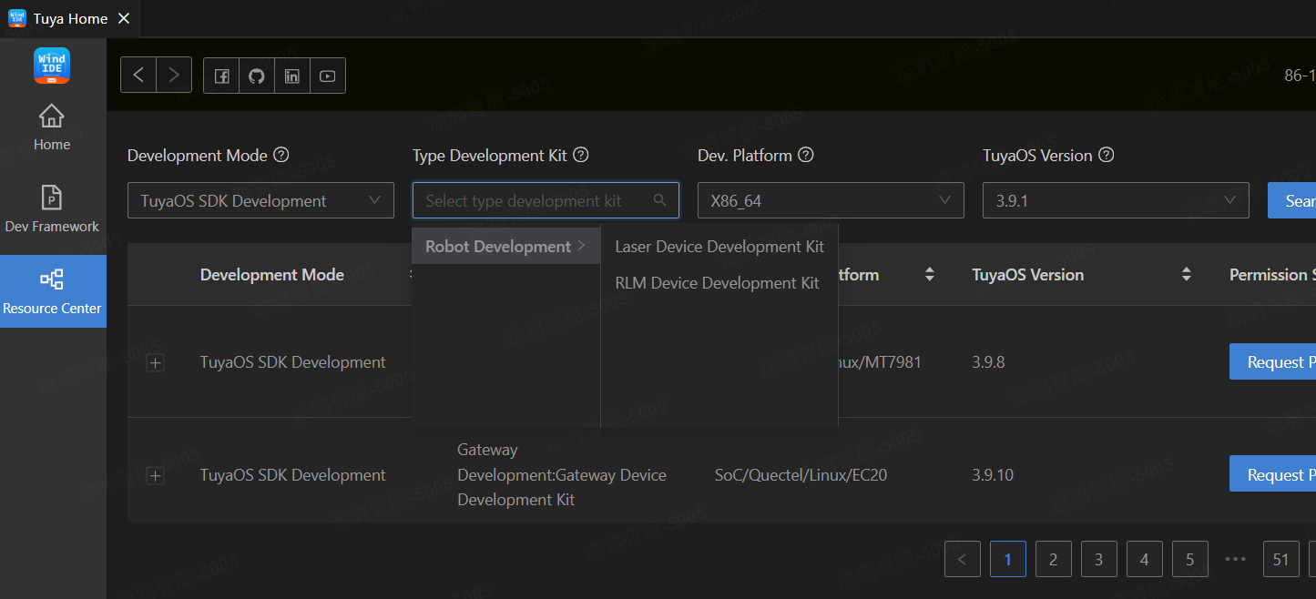Open the GitHub icon in the toolbar

tap(256, 76)
